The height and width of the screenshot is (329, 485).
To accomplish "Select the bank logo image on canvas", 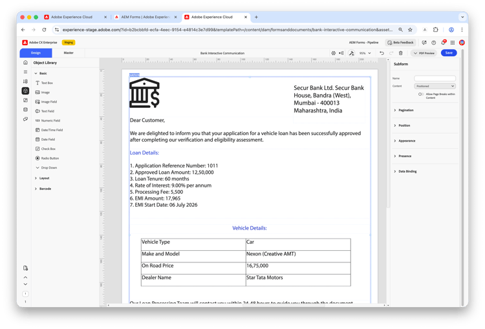I will coord(144,93).
